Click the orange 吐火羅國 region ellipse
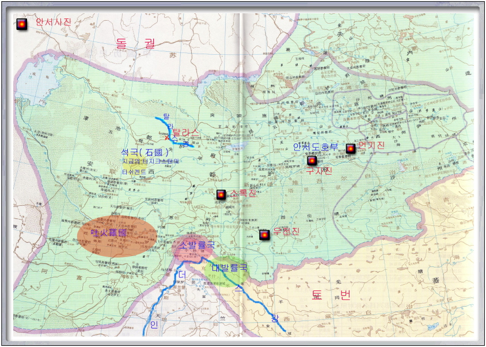Screen dimensions: 486x347 (117, 236)
